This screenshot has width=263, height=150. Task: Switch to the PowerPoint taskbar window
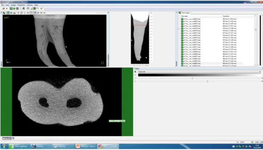pos(85,146)
